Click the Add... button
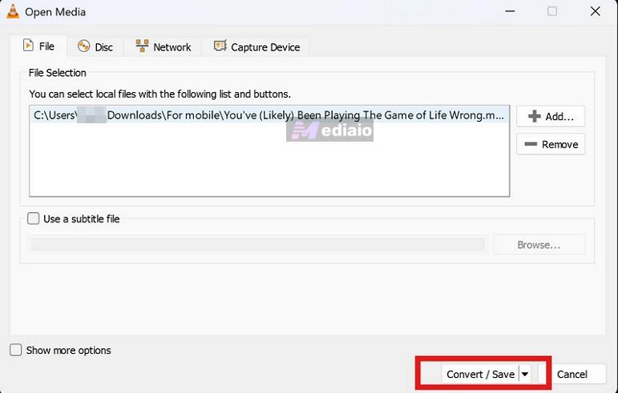Image resolution: width=618 pixels, height=393 pixels. click(x=551, y=116)
